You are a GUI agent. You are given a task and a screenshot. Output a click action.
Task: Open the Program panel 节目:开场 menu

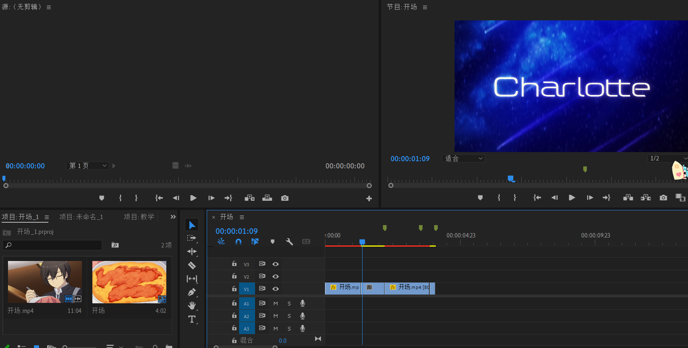pyautogui.click(x=425, y=7)
